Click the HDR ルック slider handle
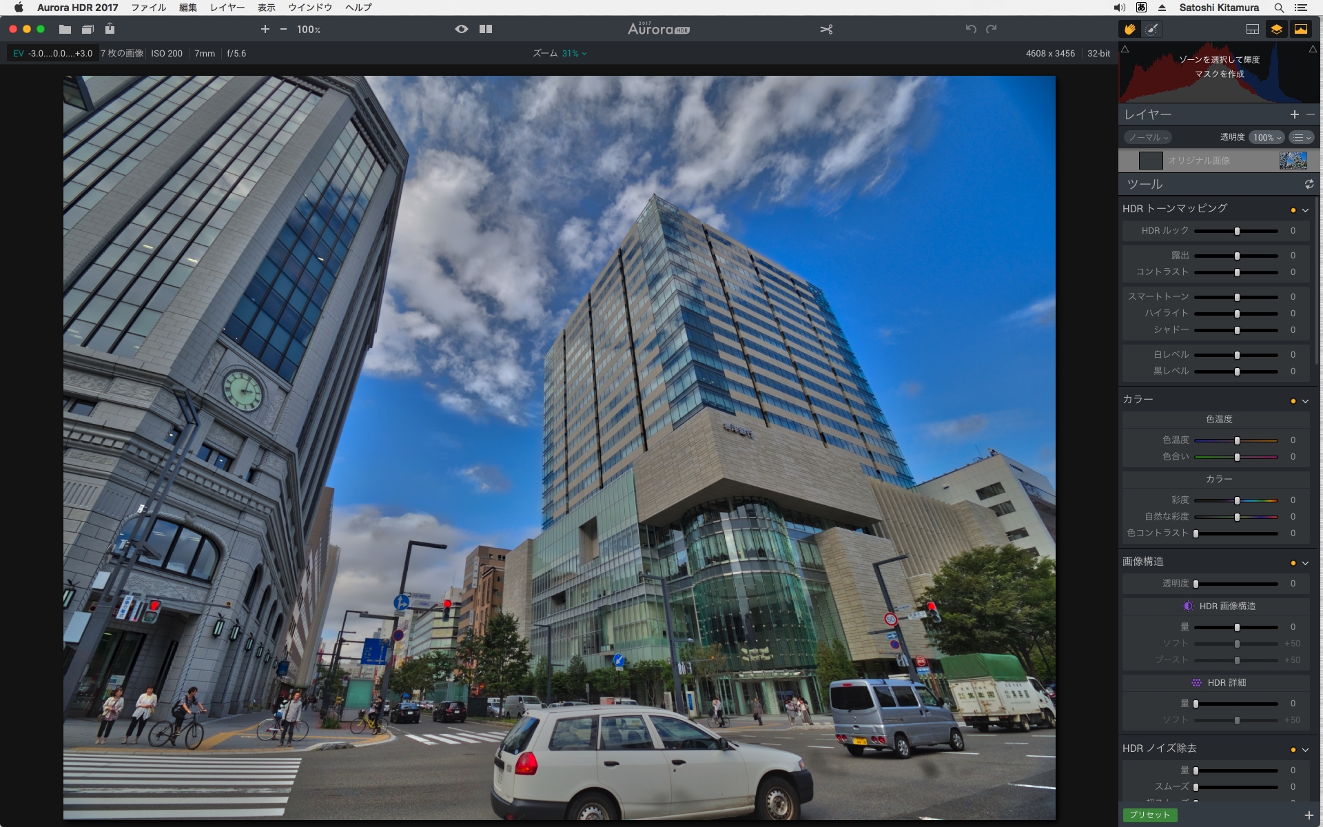Viewport: 1323px width, 827px height. click(x=1237, y=231)
